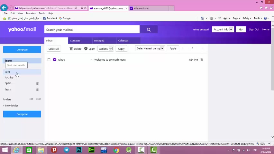The height and width of the screenshot is (154, 274).
Task: Click the add to favorites bar star icon
Action: point(5,18)
